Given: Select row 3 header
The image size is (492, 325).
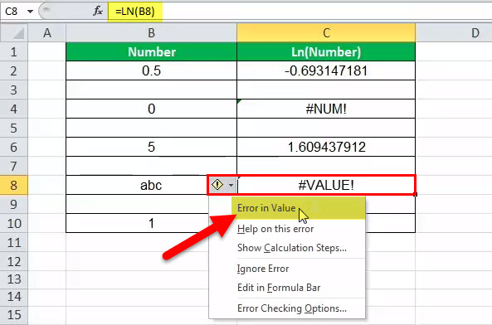Looking at the screenshot, I should (14, 90).
